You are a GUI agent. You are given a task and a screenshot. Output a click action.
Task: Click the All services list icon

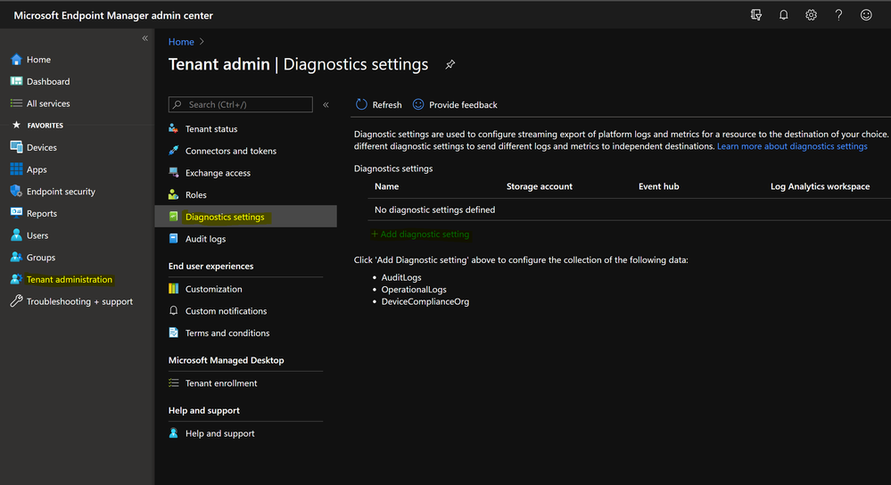[16, 103]
